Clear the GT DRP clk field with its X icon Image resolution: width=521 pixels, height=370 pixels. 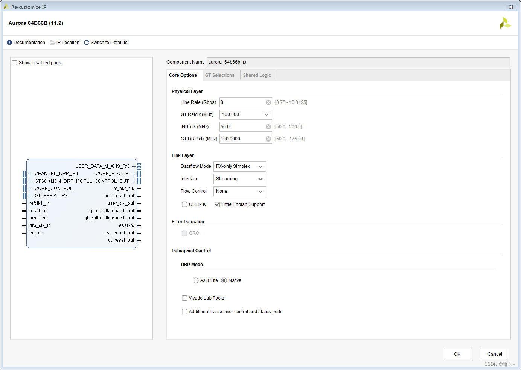(268, 139)
